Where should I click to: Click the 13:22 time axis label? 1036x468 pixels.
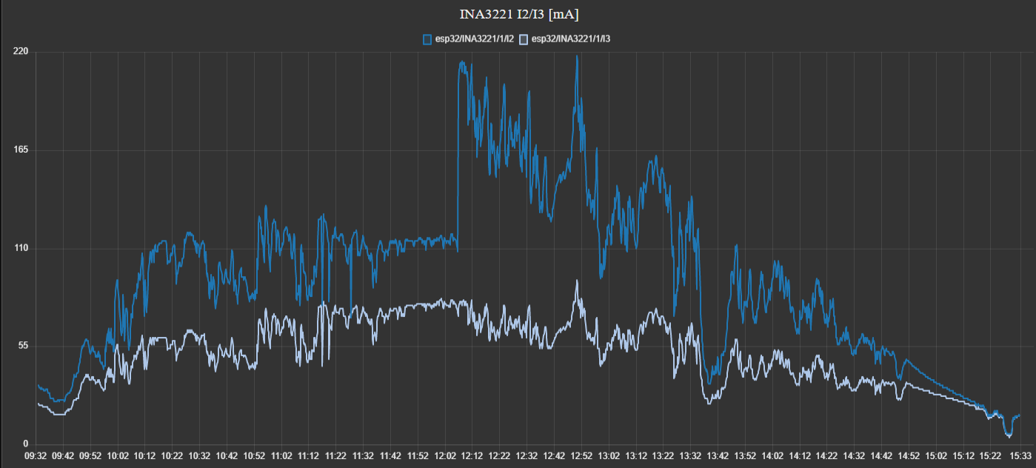point(664,457)
